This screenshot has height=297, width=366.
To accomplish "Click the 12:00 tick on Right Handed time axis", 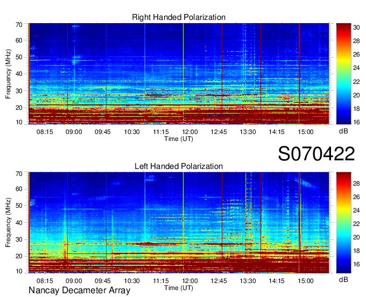I will point(190,132).
